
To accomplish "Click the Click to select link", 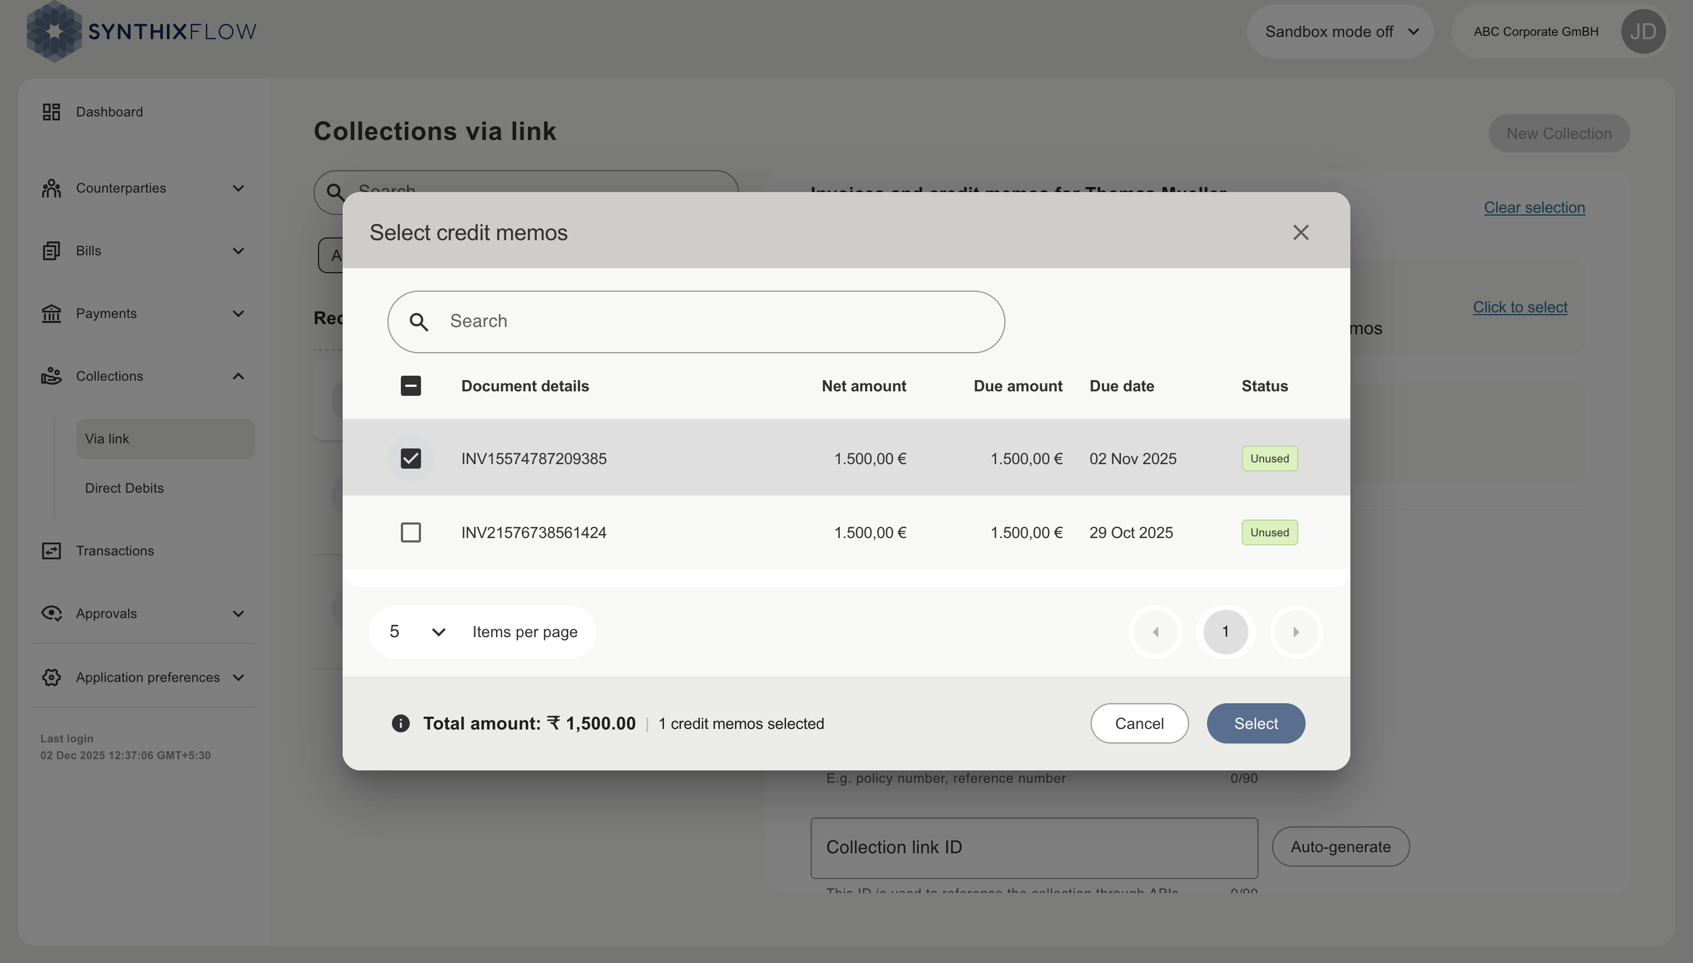I will [1520, 307].
